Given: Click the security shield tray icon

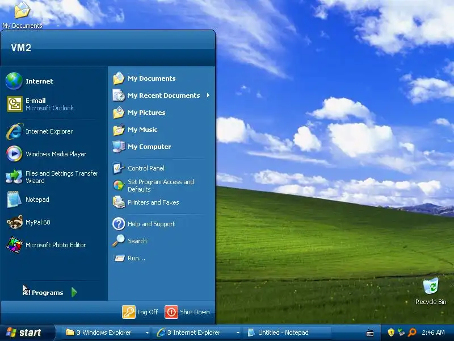Looking at the screenshot, I should coord(391,332).
